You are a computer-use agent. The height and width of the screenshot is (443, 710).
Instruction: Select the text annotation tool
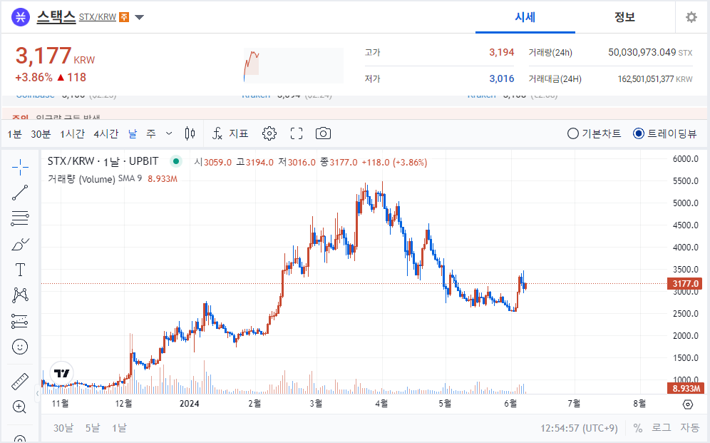(20, 270)
